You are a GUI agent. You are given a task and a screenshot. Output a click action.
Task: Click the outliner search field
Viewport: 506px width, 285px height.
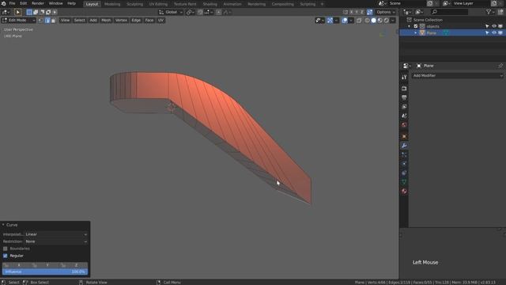[x=450, y=12]
